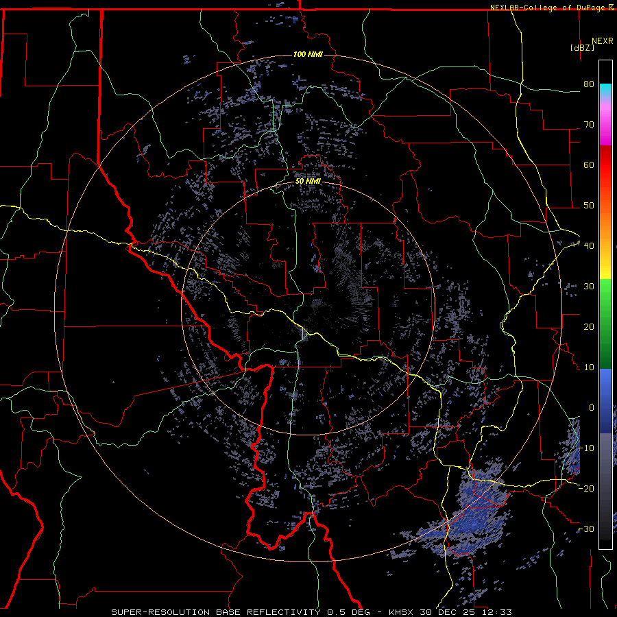Click the -30 dBZ legend value

[586, 529]
